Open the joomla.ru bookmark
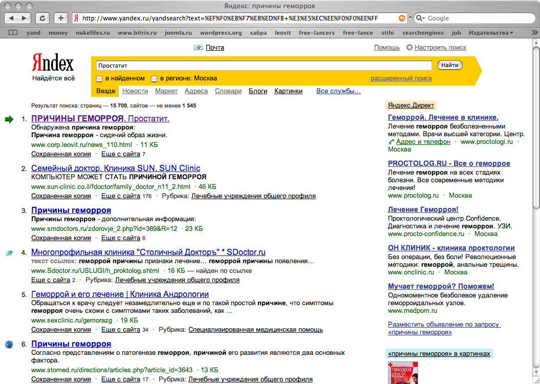The image size is (540, 384). pyautogui.click(x=178, y=33)
